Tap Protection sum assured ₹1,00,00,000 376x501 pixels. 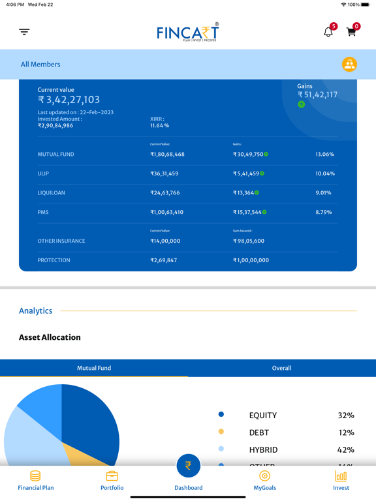click(251, 260)
